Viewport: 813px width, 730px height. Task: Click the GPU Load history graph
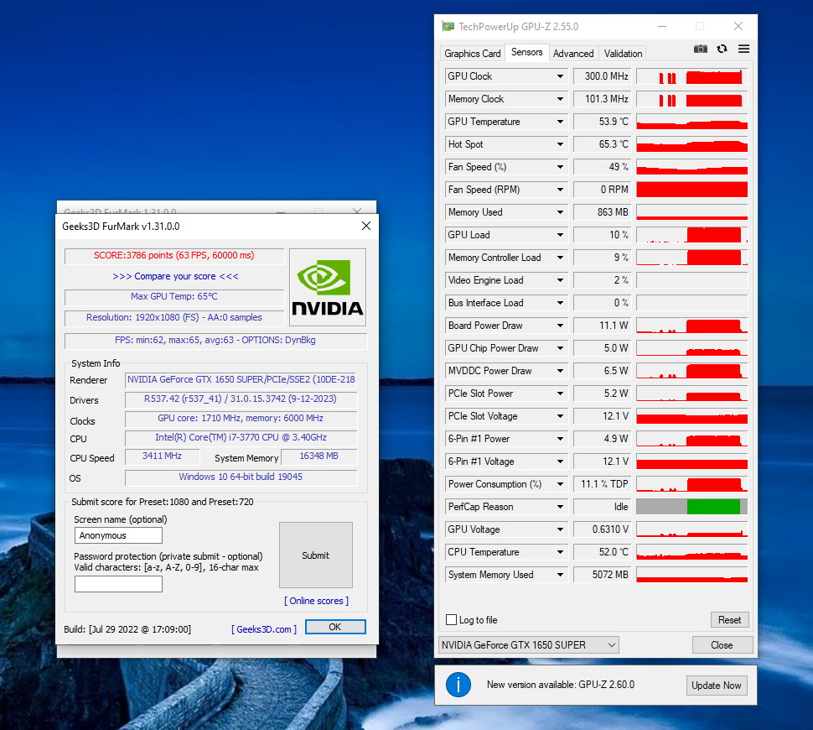[691, 235]
